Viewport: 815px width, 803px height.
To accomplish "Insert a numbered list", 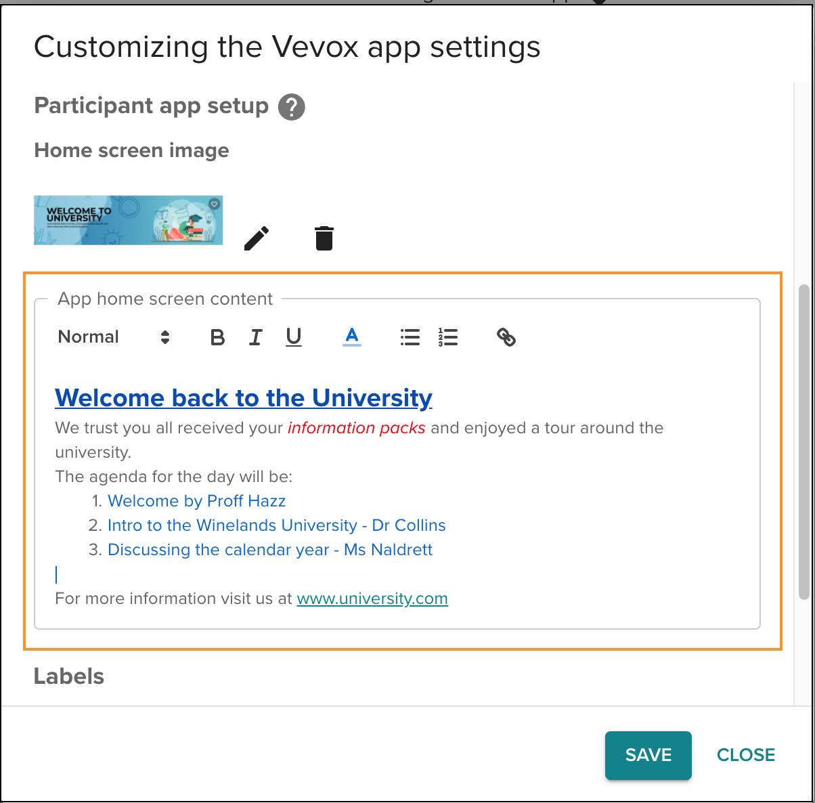I will tap(448, 337).
